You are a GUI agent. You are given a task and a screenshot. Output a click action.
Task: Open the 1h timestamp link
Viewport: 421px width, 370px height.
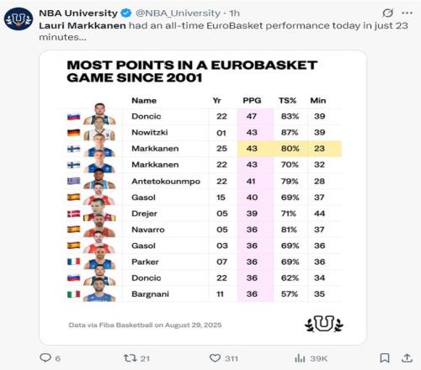pyautogui.click(x=235, y=13)
